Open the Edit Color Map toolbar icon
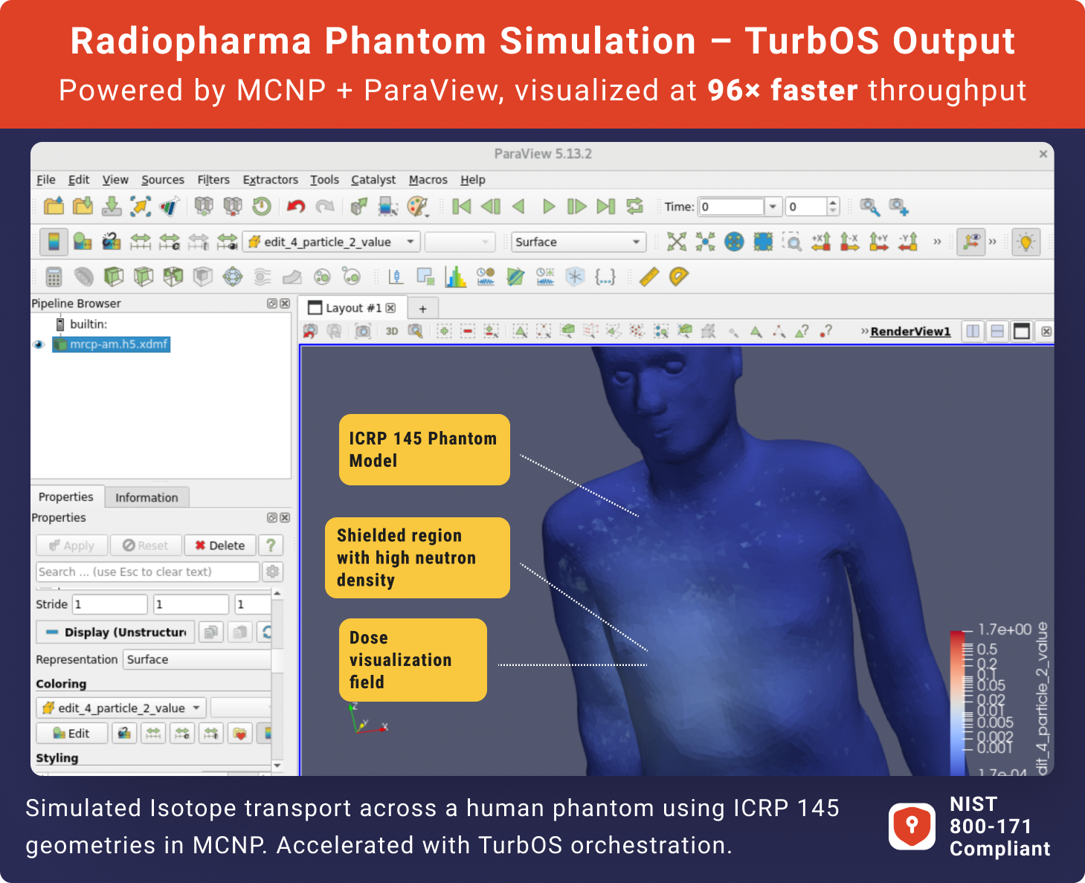The image size is (1085, 883). 83,242
